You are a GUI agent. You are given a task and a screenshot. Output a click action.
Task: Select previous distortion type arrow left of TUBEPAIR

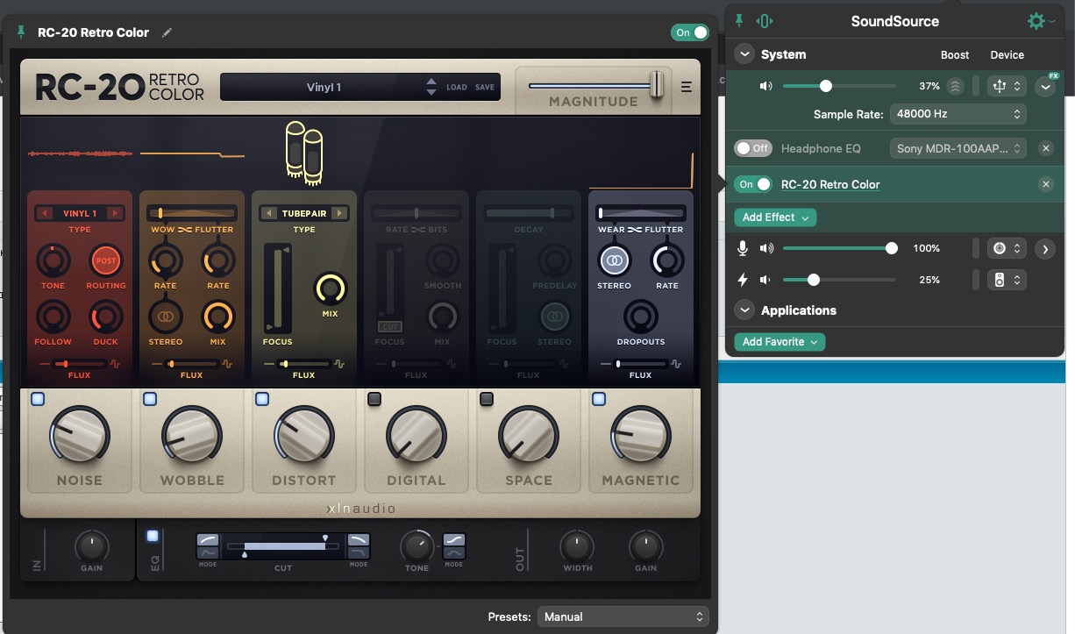coord(269,213)
